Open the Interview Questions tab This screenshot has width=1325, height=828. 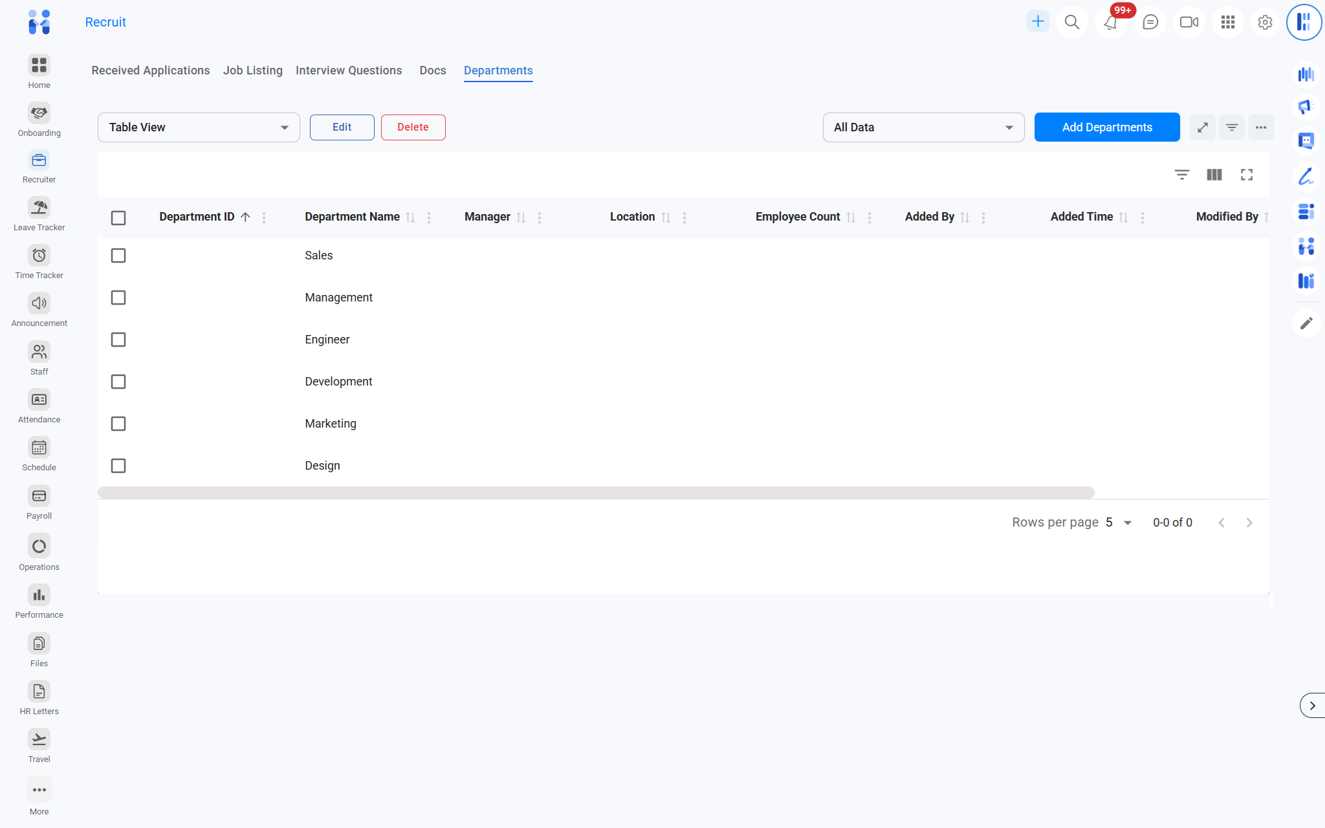[349, 71]
